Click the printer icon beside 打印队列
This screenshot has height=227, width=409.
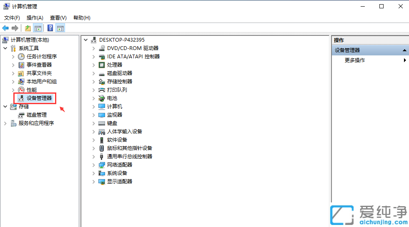coord(102,90)
